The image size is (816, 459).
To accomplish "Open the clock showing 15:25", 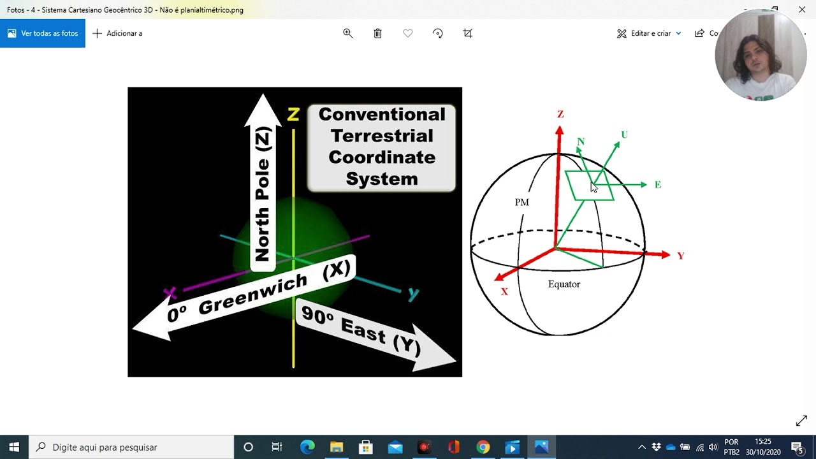I will point(763,447).
